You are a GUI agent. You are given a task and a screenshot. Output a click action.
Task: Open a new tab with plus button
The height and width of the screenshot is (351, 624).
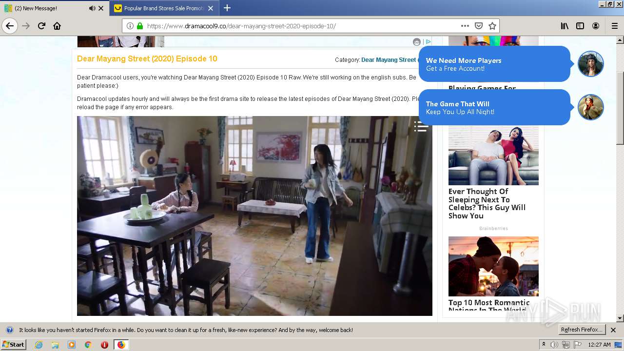click(x=227, y=8)
